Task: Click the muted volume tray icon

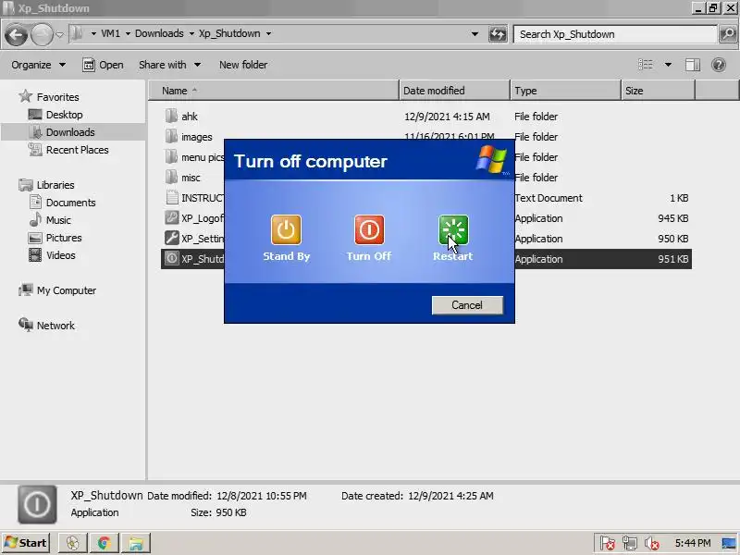Action: (652, 543)
